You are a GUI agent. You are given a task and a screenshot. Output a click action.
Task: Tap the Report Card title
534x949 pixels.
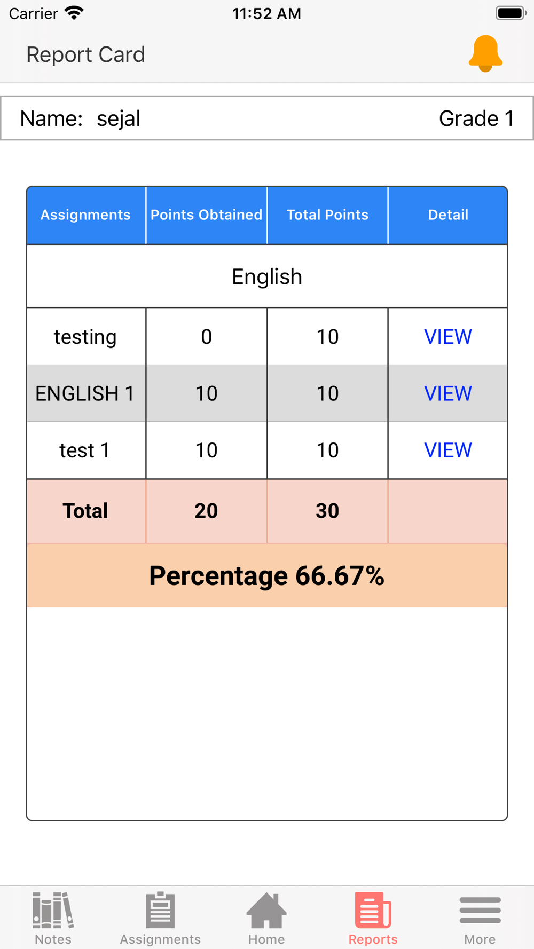pyautogui.click(x=86, y=54)
